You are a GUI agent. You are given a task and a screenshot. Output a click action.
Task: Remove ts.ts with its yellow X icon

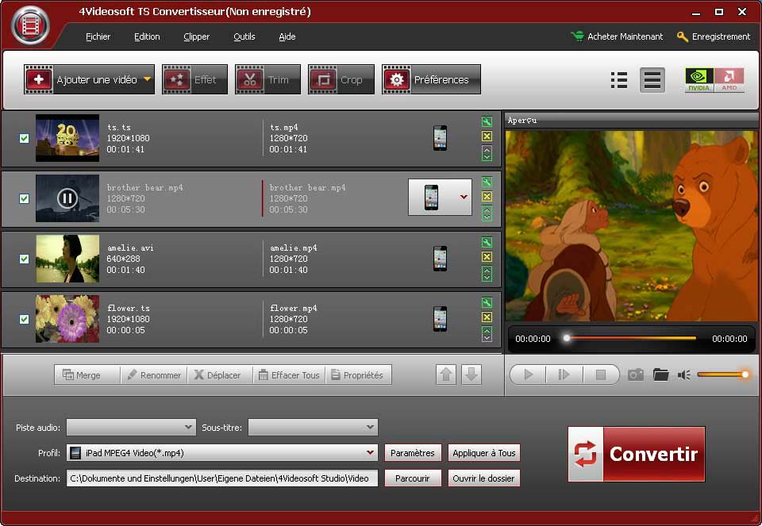coord(487,136)
